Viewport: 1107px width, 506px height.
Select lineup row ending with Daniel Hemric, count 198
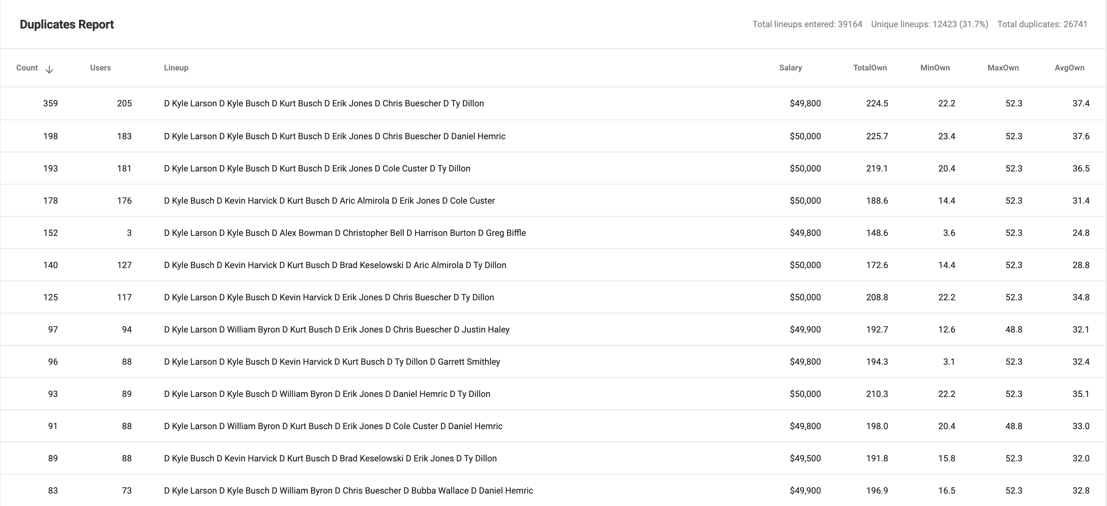334,136
